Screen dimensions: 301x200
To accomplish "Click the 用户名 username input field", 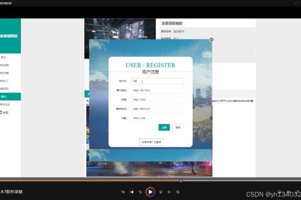I will click(x=157, y=81).
